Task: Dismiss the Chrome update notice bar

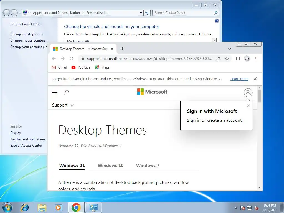Action: pos(255,79)
